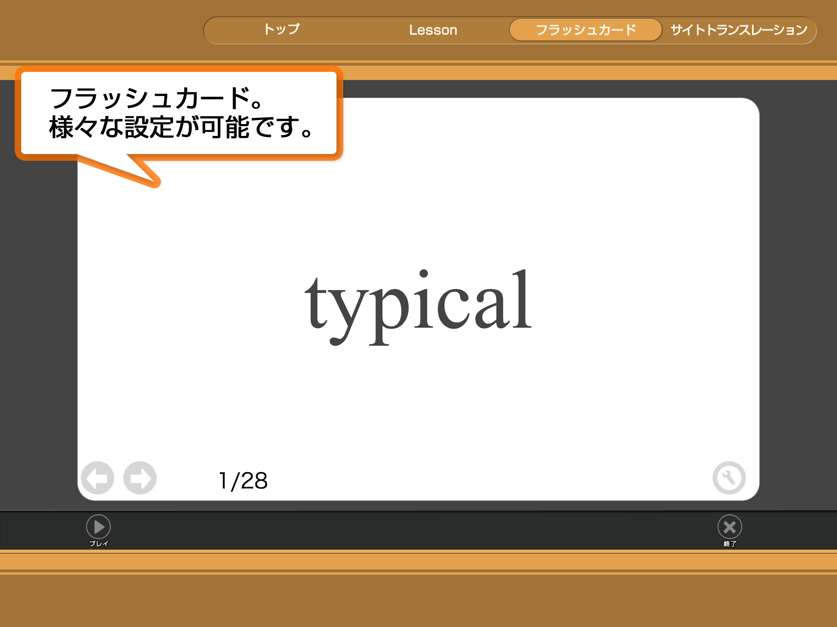The width and height of the screenshot is (837, 627).
Task: Open the サイトトランスレーション tab
Action: coord(739,30)
